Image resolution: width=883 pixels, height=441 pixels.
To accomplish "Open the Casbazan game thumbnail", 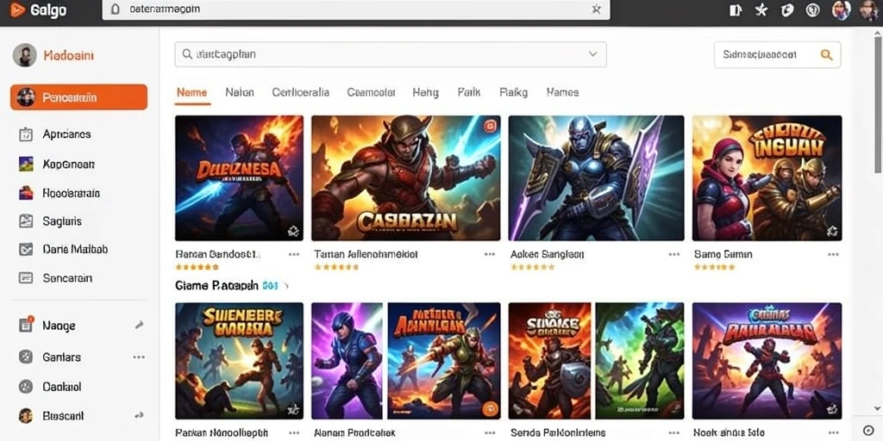I will pyautogui.click(x=405, y=178).
